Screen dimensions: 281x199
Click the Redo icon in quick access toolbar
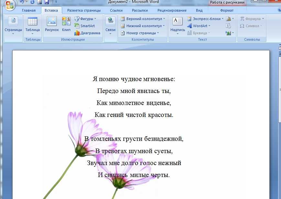point(32,2)
